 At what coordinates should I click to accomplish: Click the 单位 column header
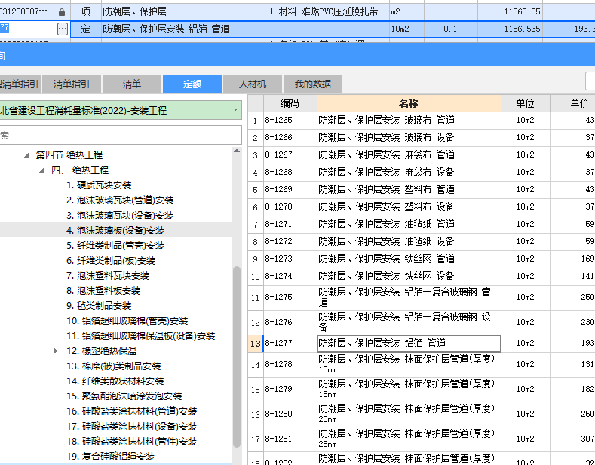[525, 103]
